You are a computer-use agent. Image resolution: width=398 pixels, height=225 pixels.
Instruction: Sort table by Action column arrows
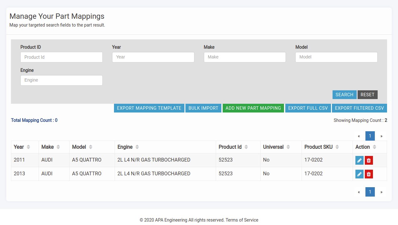tap(375, 147)
